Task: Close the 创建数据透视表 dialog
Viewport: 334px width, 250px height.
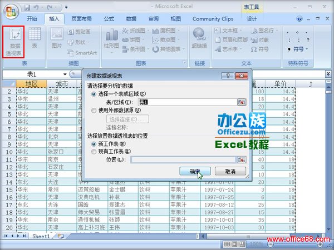Action: (242, 76)
